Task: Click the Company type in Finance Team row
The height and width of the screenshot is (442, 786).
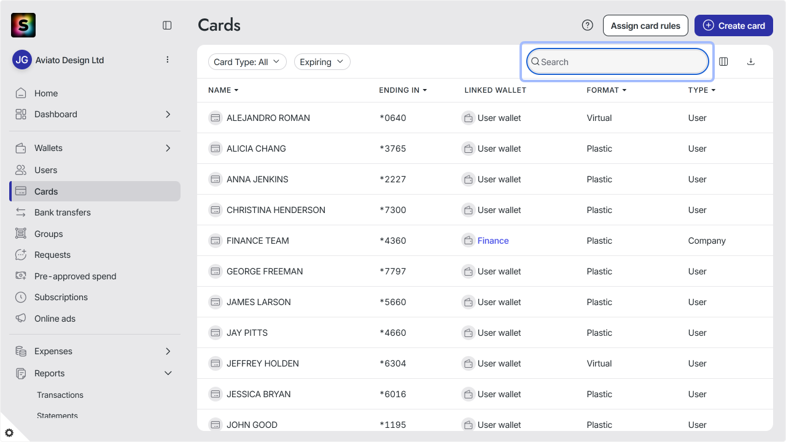Action: pyautogui.click(x=707, y=241)
